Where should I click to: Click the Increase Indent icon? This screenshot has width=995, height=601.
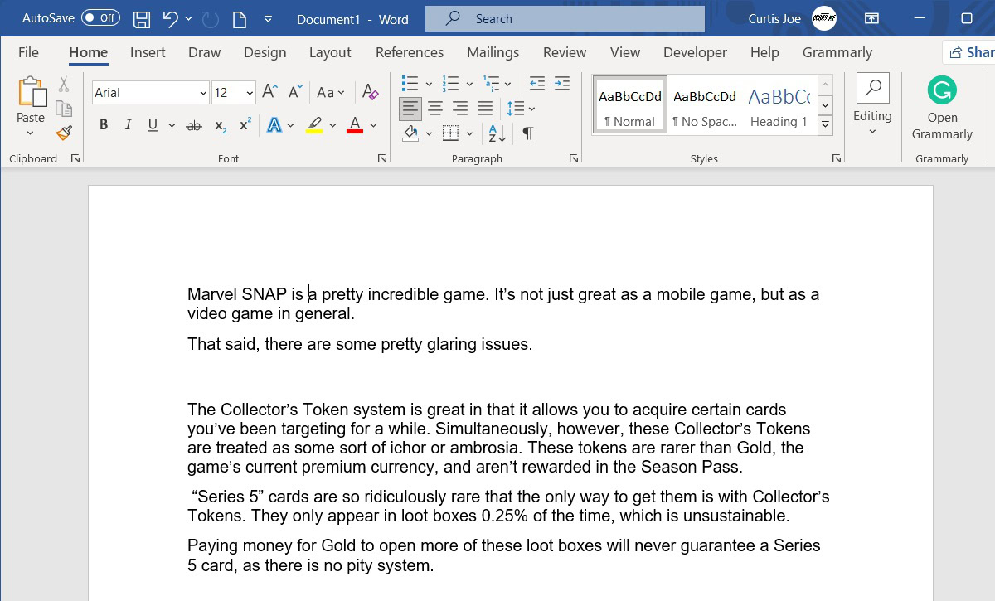pyautogui.click(x=562, y=84)
